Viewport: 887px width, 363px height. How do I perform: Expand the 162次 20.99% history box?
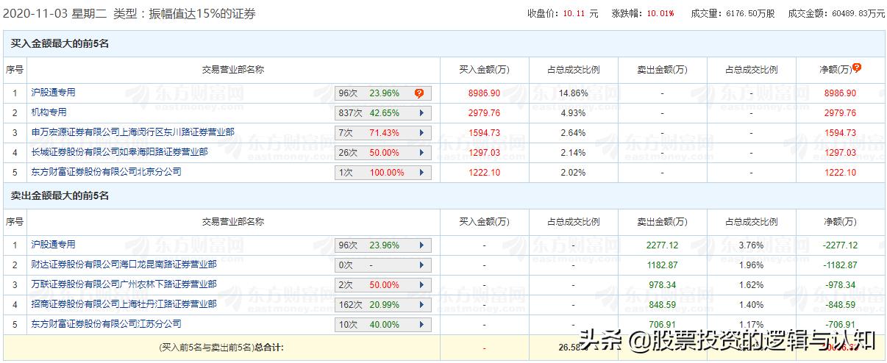383,305
